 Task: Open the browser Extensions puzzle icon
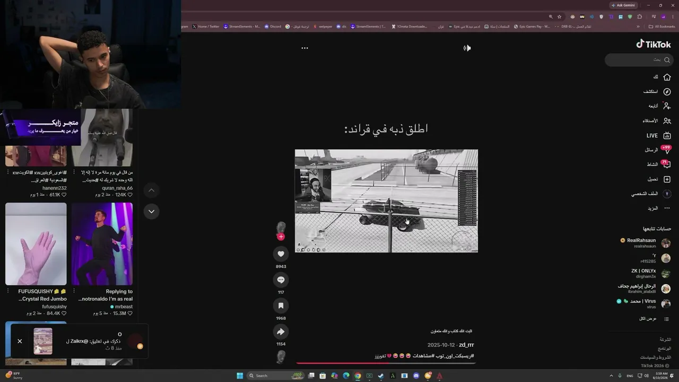click(640, 17)
